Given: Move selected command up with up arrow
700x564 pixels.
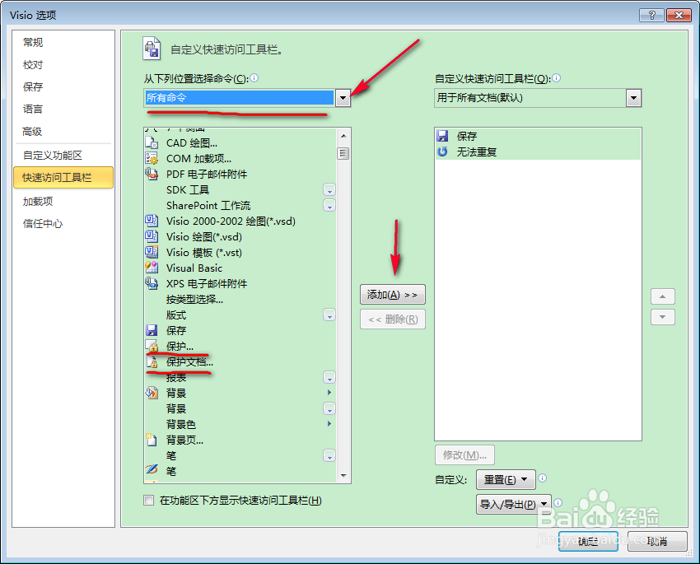Looking at the screenshot, I should click(662, 296).
